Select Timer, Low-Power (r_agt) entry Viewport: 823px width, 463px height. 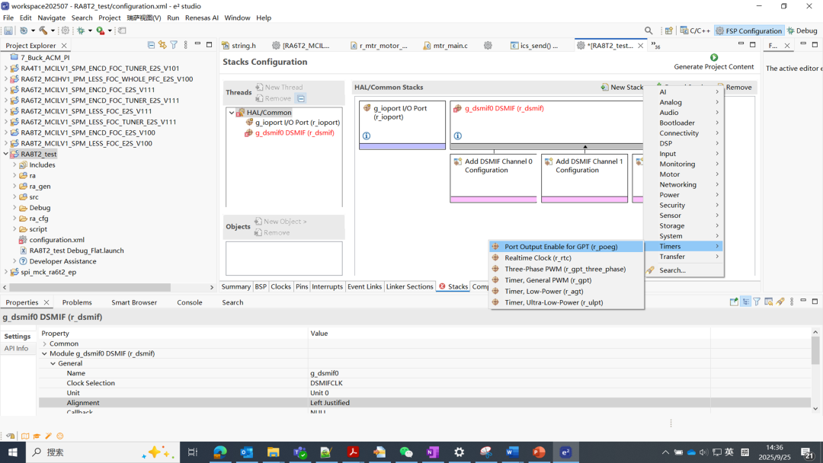(565, 291)
